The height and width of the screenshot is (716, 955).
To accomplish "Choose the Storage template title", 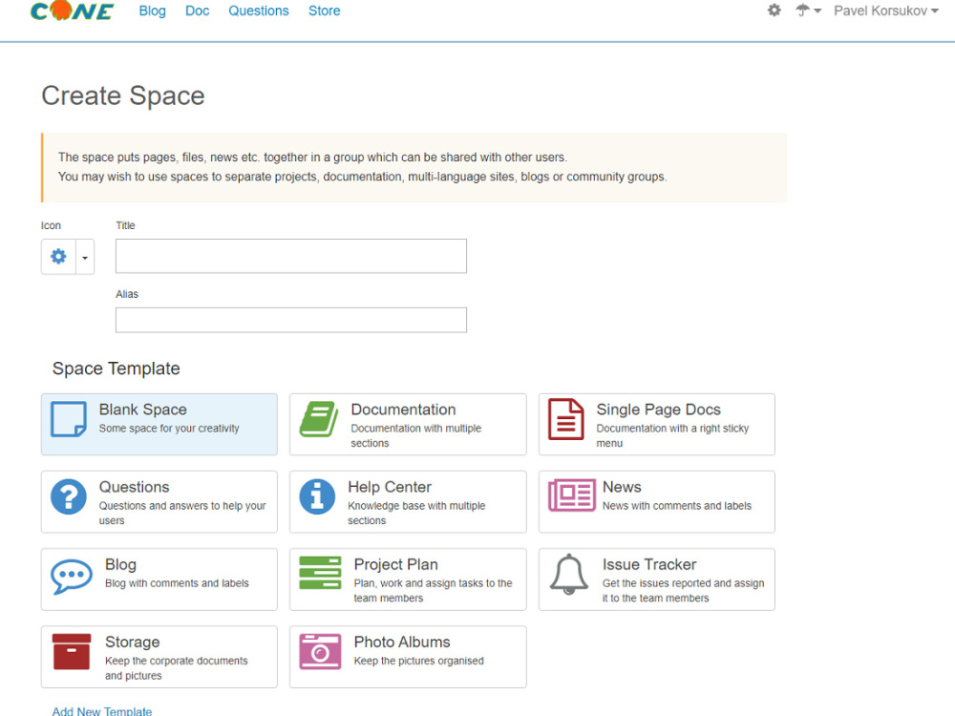I will click(132, 642).
